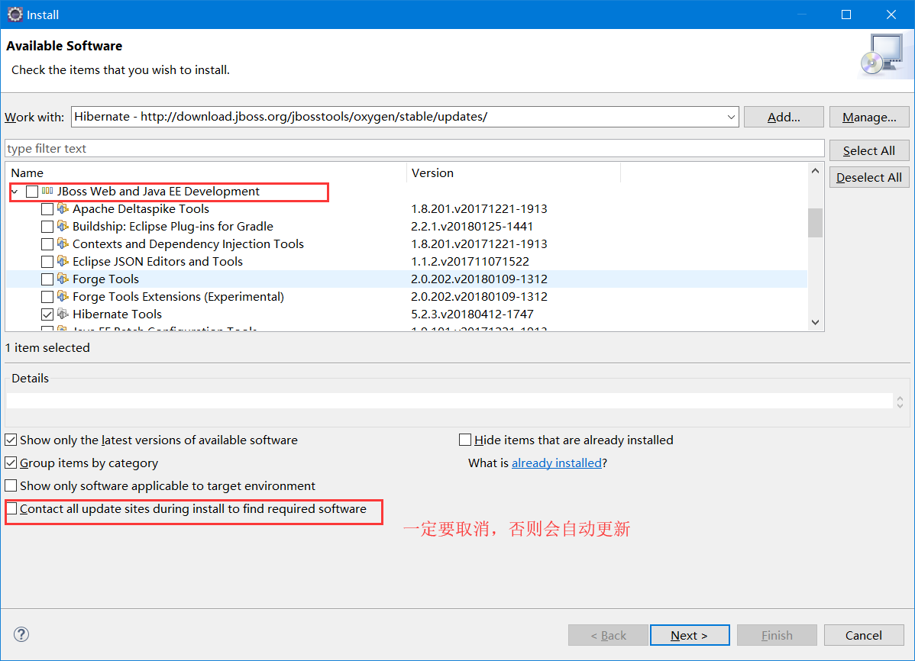Click scroll up arrow of software list
Screen dimensions: 915x661
[815, 171]
